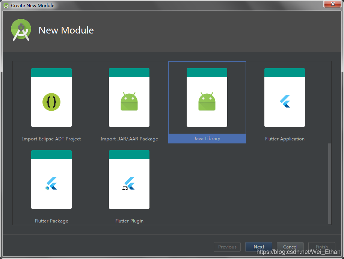Click the disabled Previous button
This screenshot has width=344, height=259.
(x=227, y=247)
